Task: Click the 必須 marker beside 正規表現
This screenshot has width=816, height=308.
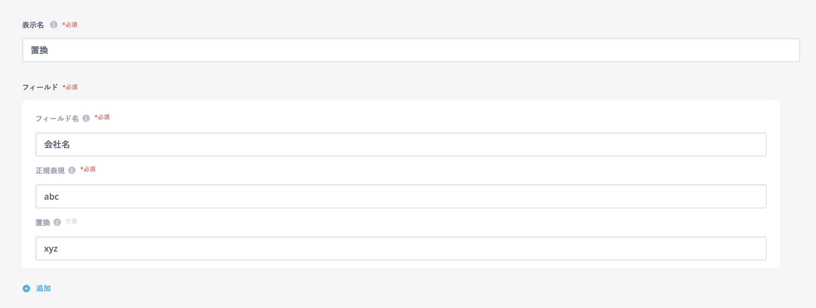Action: pos(88,169)
